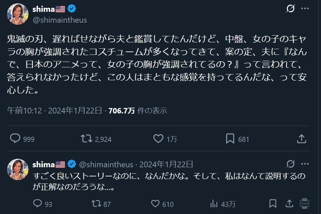The image size is (321, 214).
Task: Bookmark the second tweet
Action: coord(273,204)
